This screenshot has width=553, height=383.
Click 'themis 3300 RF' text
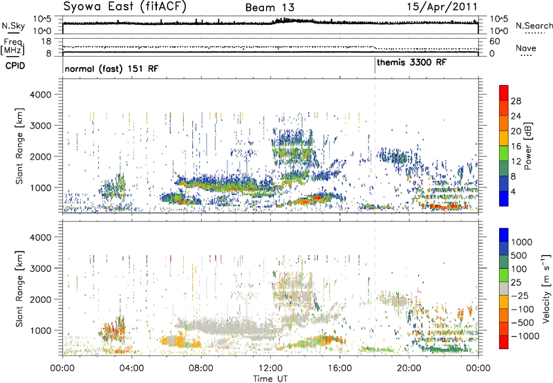[411, 62]
